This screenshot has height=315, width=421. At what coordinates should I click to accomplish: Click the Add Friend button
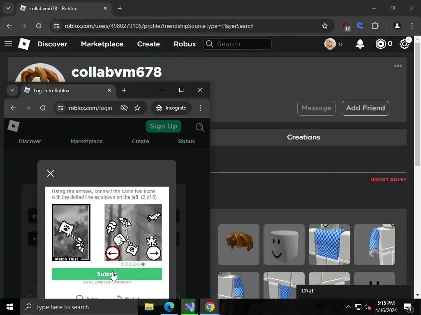(365, 108)
